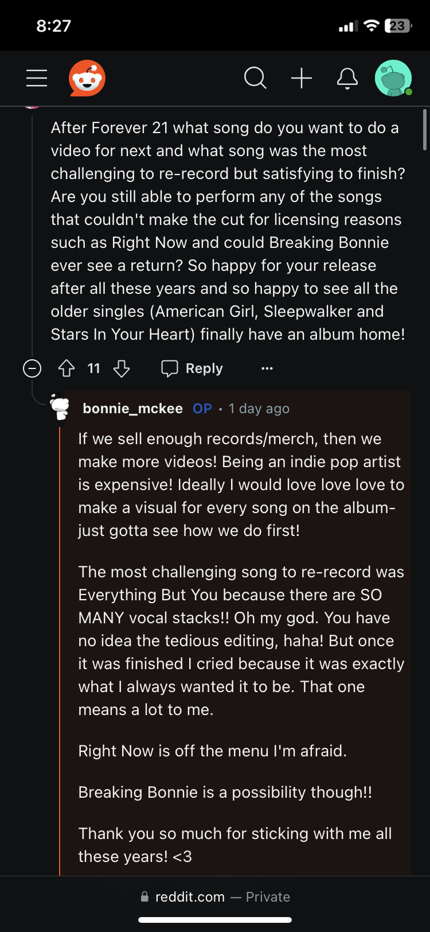Open the three-dot comment options menu
Image resolution: width=430 pixels, height=932 pixels.
tap(267, 368)
